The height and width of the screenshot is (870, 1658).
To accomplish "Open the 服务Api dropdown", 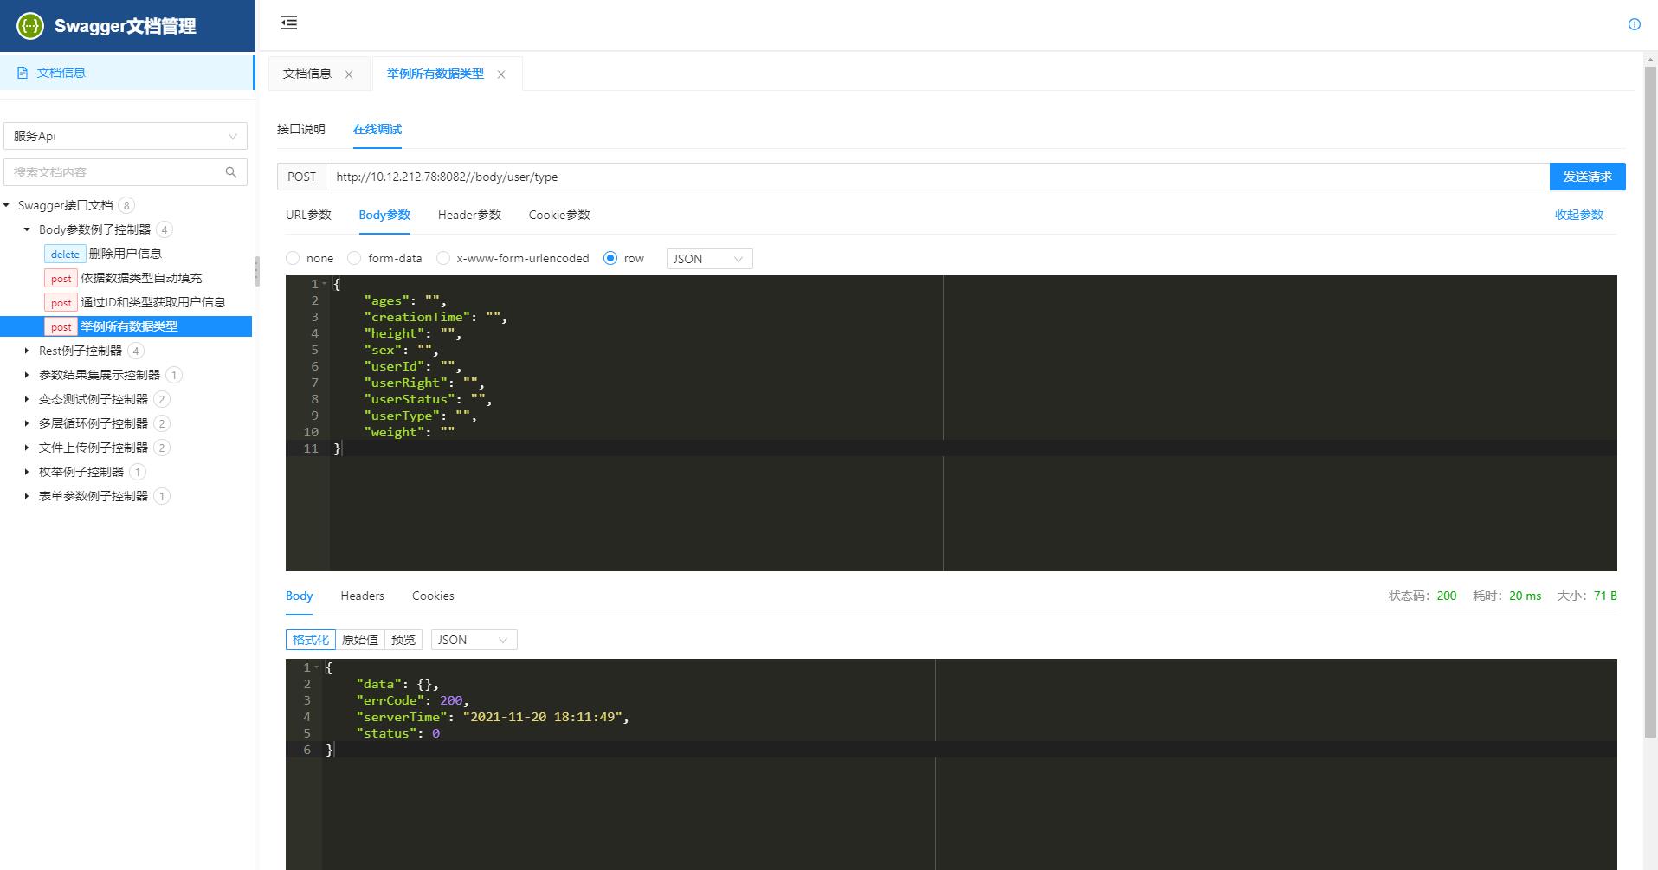I will coord(126,136).
